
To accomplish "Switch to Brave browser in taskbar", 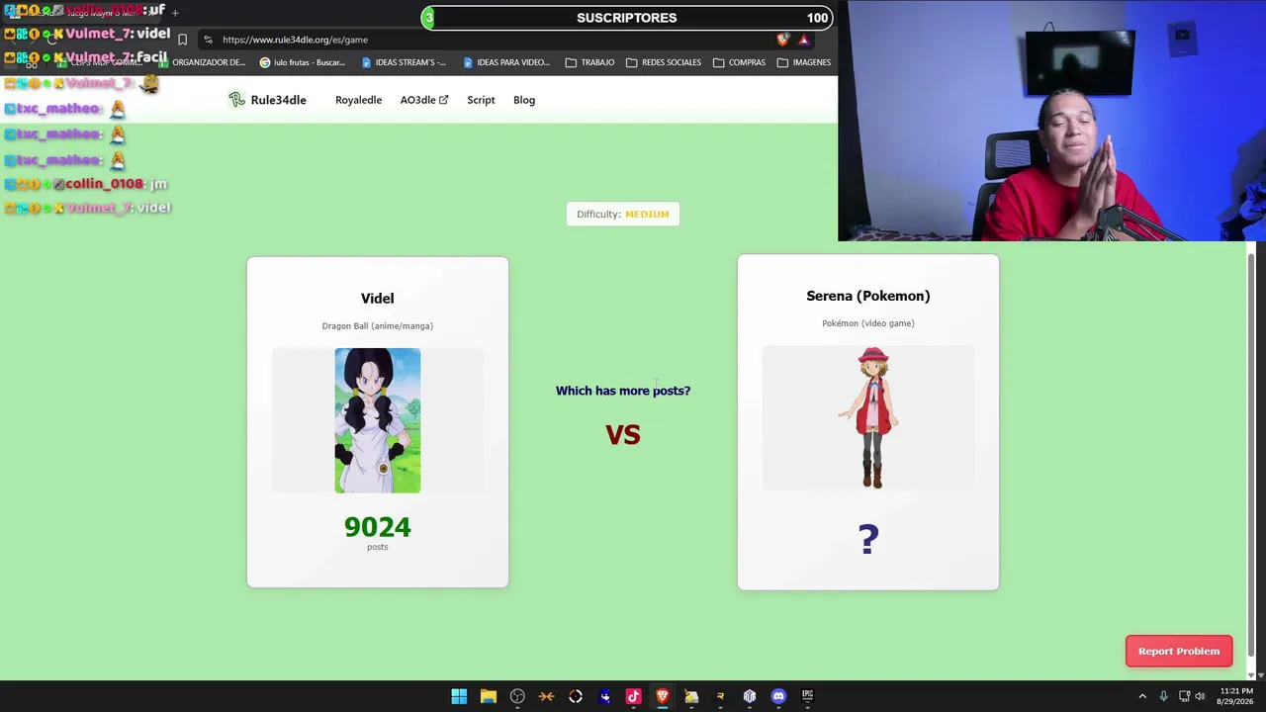I will click(663, 696).
